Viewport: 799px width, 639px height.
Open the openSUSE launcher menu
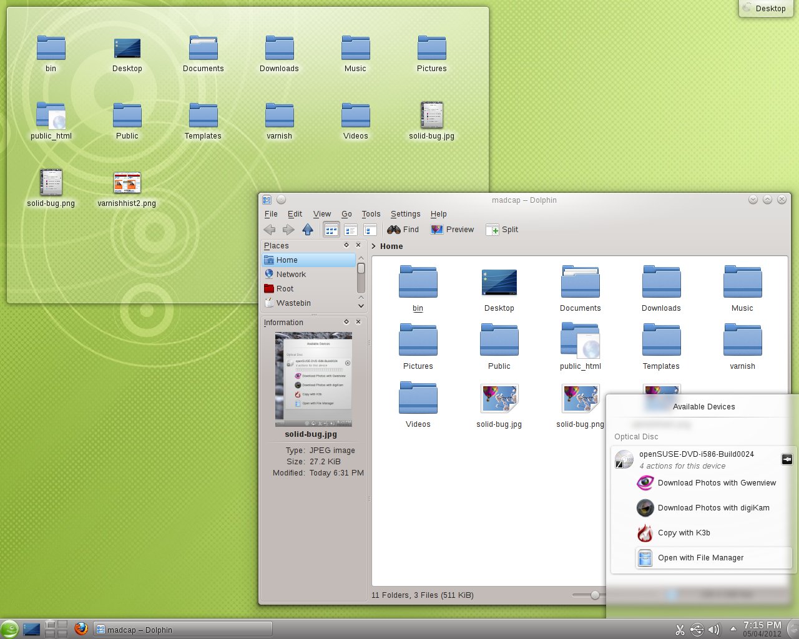9,629
